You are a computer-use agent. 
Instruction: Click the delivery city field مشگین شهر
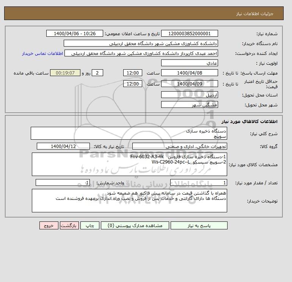pos(189,104)
